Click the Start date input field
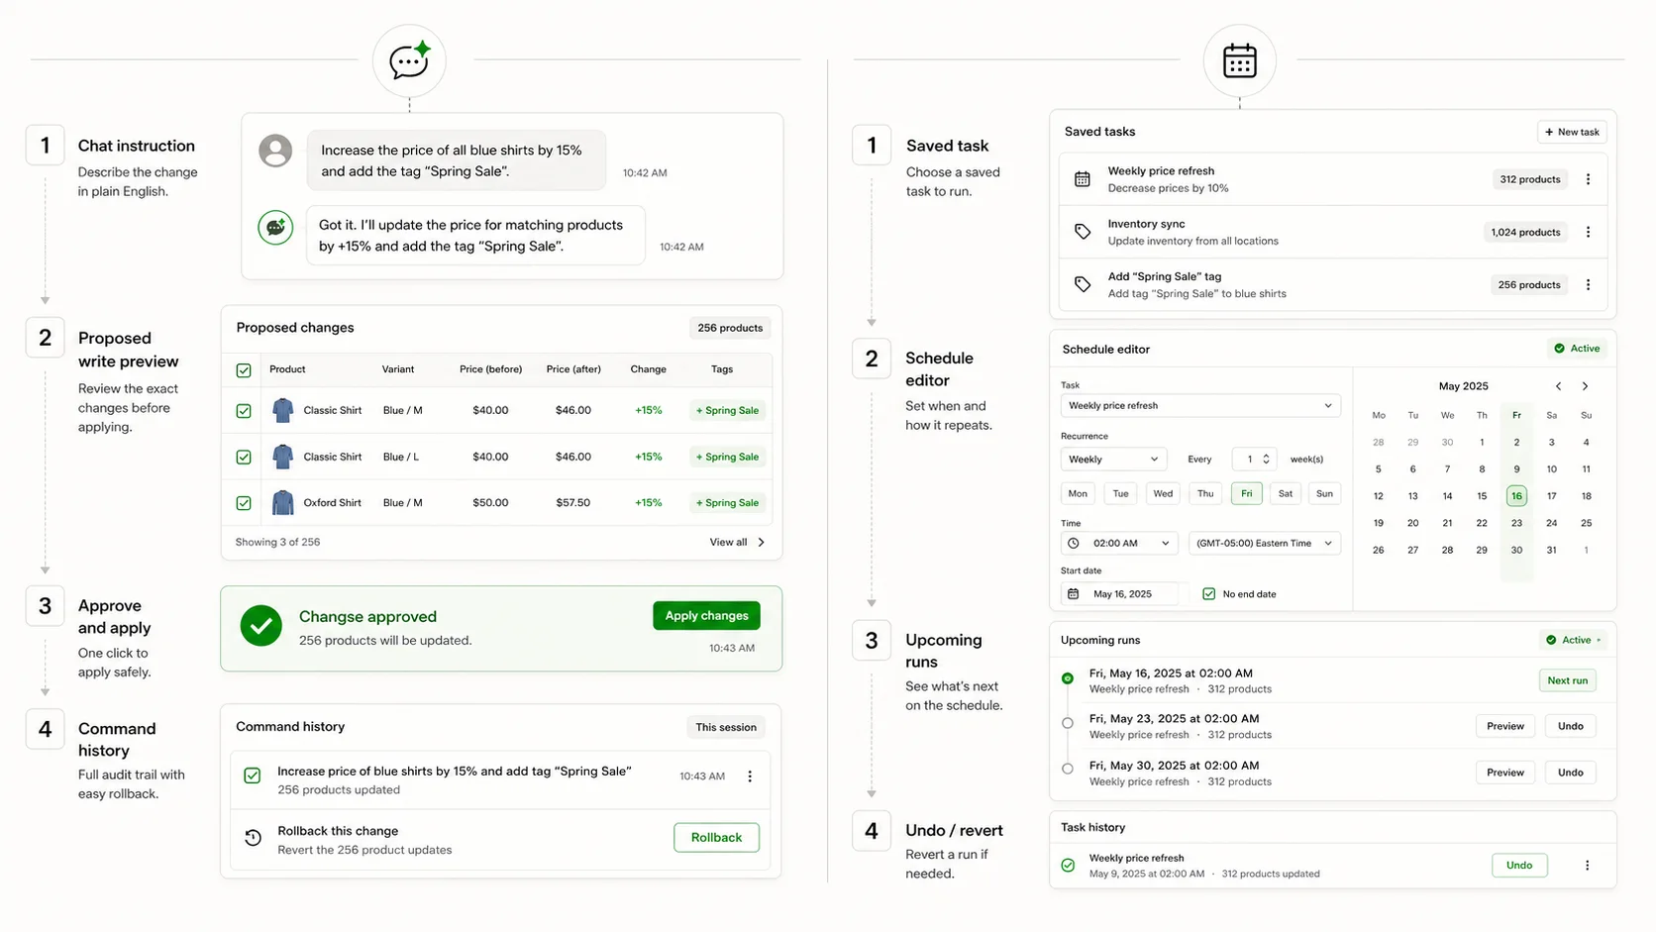1656x932 pixels. pos(1119,594)
